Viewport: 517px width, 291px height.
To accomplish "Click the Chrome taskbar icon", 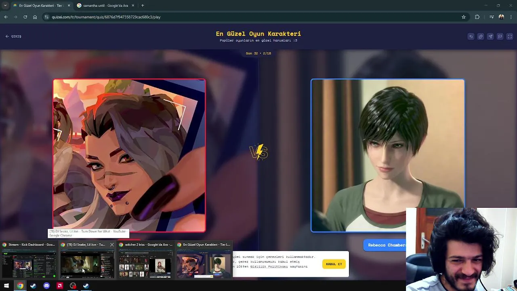I will tap(20, 286).
